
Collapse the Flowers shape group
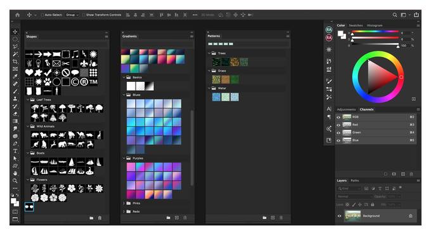pos(28,180)
